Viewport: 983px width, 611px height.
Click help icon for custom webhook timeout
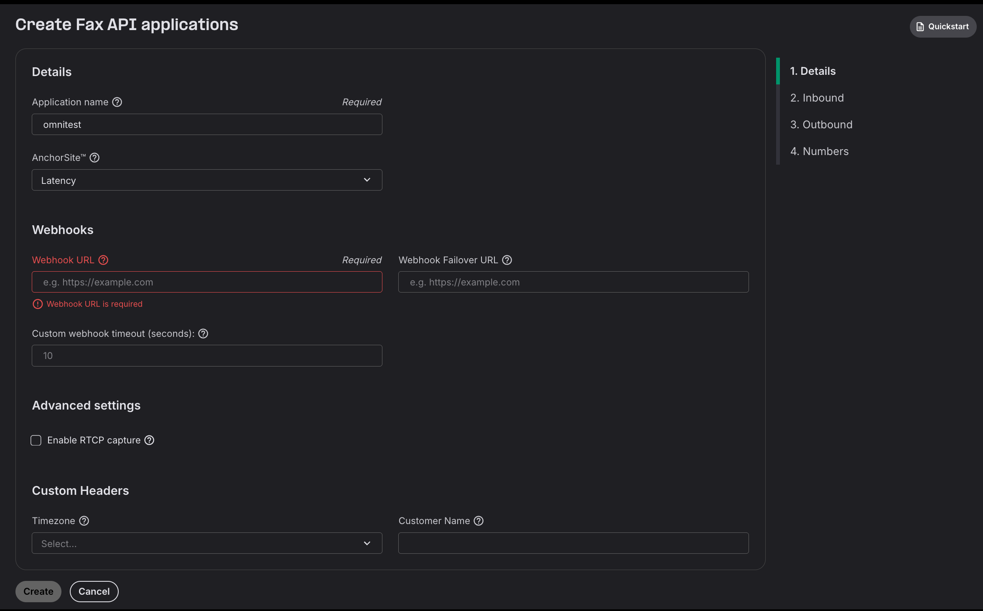click(203, 334)
